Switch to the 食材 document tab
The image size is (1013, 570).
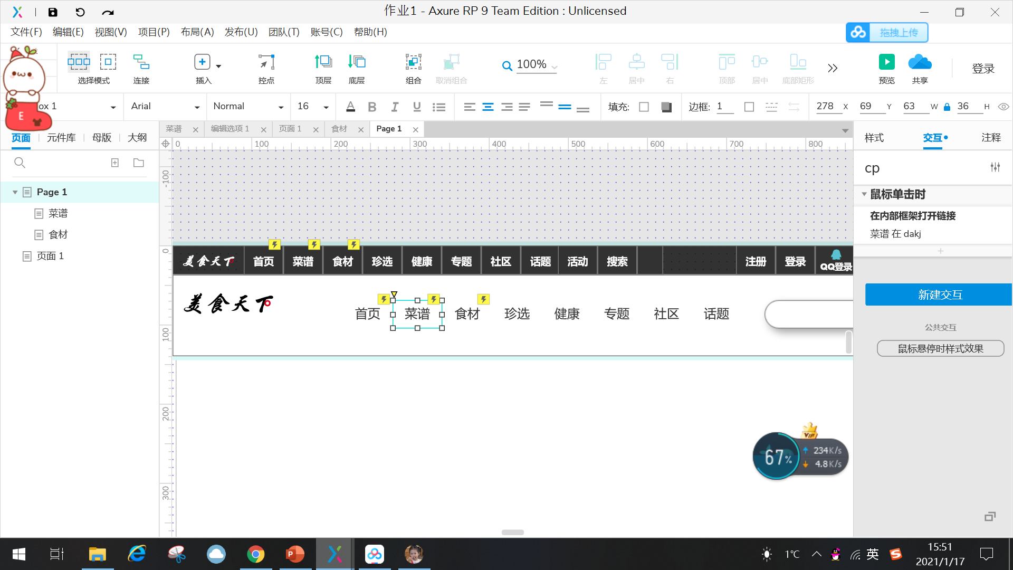(339, 129)
